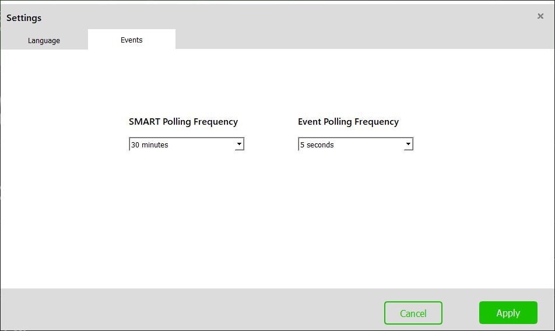This screenshot has height=331, width=555.
Task: Click the SMART Polling Frequency label
Action: [x=183, y=122]
